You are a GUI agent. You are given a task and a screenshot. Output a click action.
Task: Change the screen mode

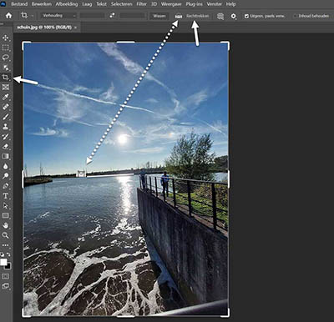pos(5,286)
